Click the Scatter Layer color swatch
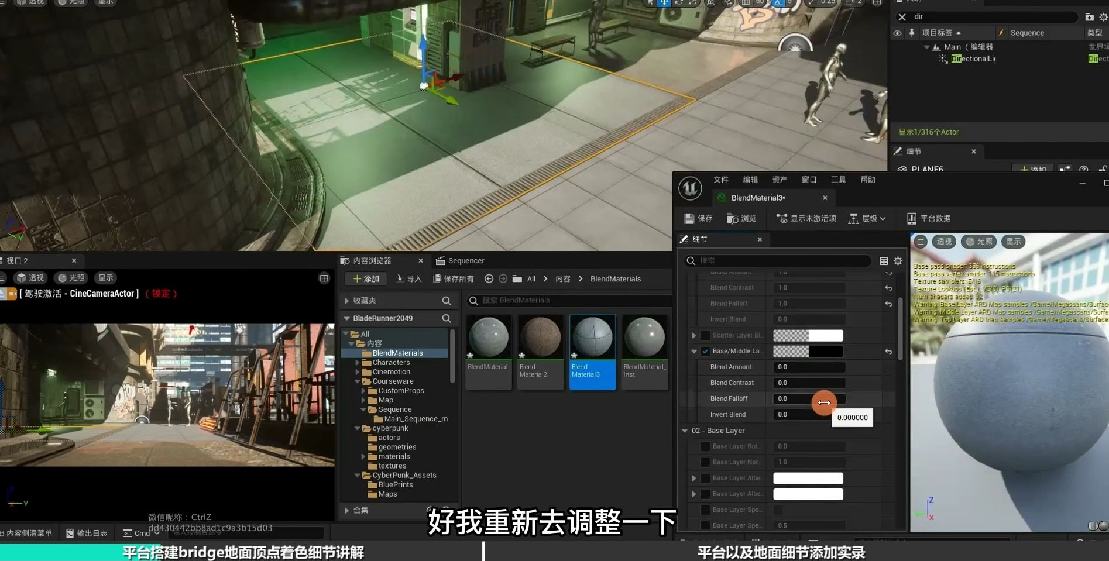1109x561 pixels. (x=808, y=335)
